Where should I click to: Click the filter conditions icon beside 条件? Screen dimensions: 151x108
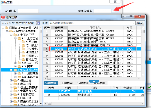tap(38, 23)
